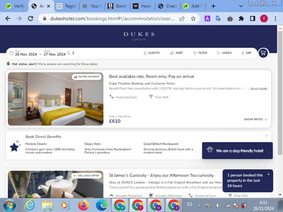
Task: Open a new tab with the plus button
Action: [213, 6]
